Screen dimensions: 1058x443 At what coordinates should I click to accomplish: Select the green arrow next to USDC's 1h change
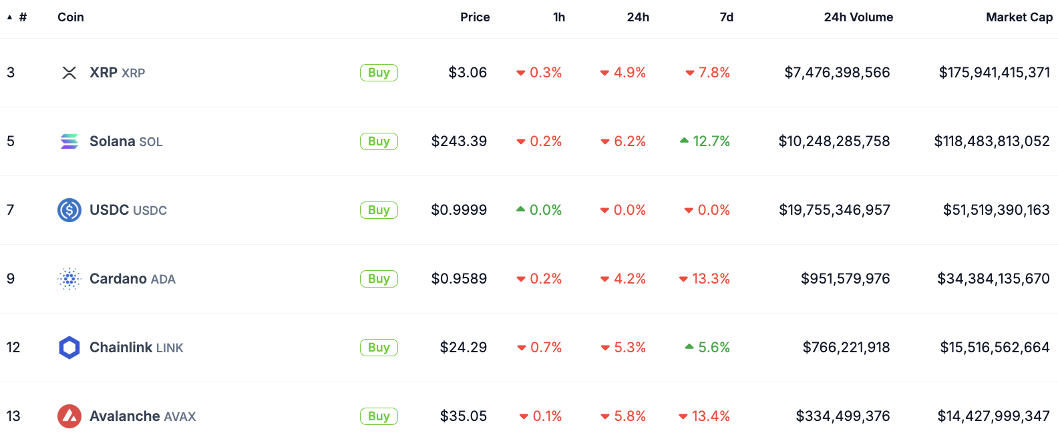pyautogui.click(x=522, y=209)
